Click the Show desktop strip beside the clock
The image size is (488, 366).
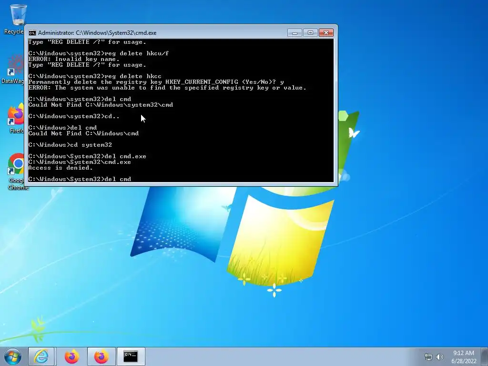485,356
